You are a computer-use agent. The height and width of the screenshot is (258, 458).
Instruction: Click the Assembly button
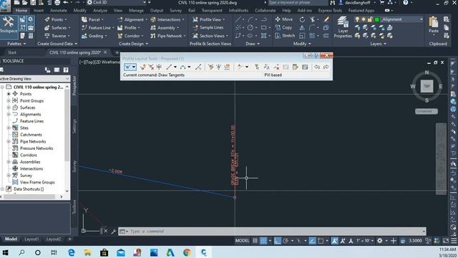[165, 27]
